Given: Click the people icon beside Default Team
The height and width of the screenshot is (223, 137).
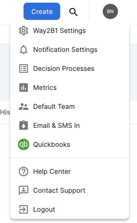Looking at the screenshot, I should 24,106.
